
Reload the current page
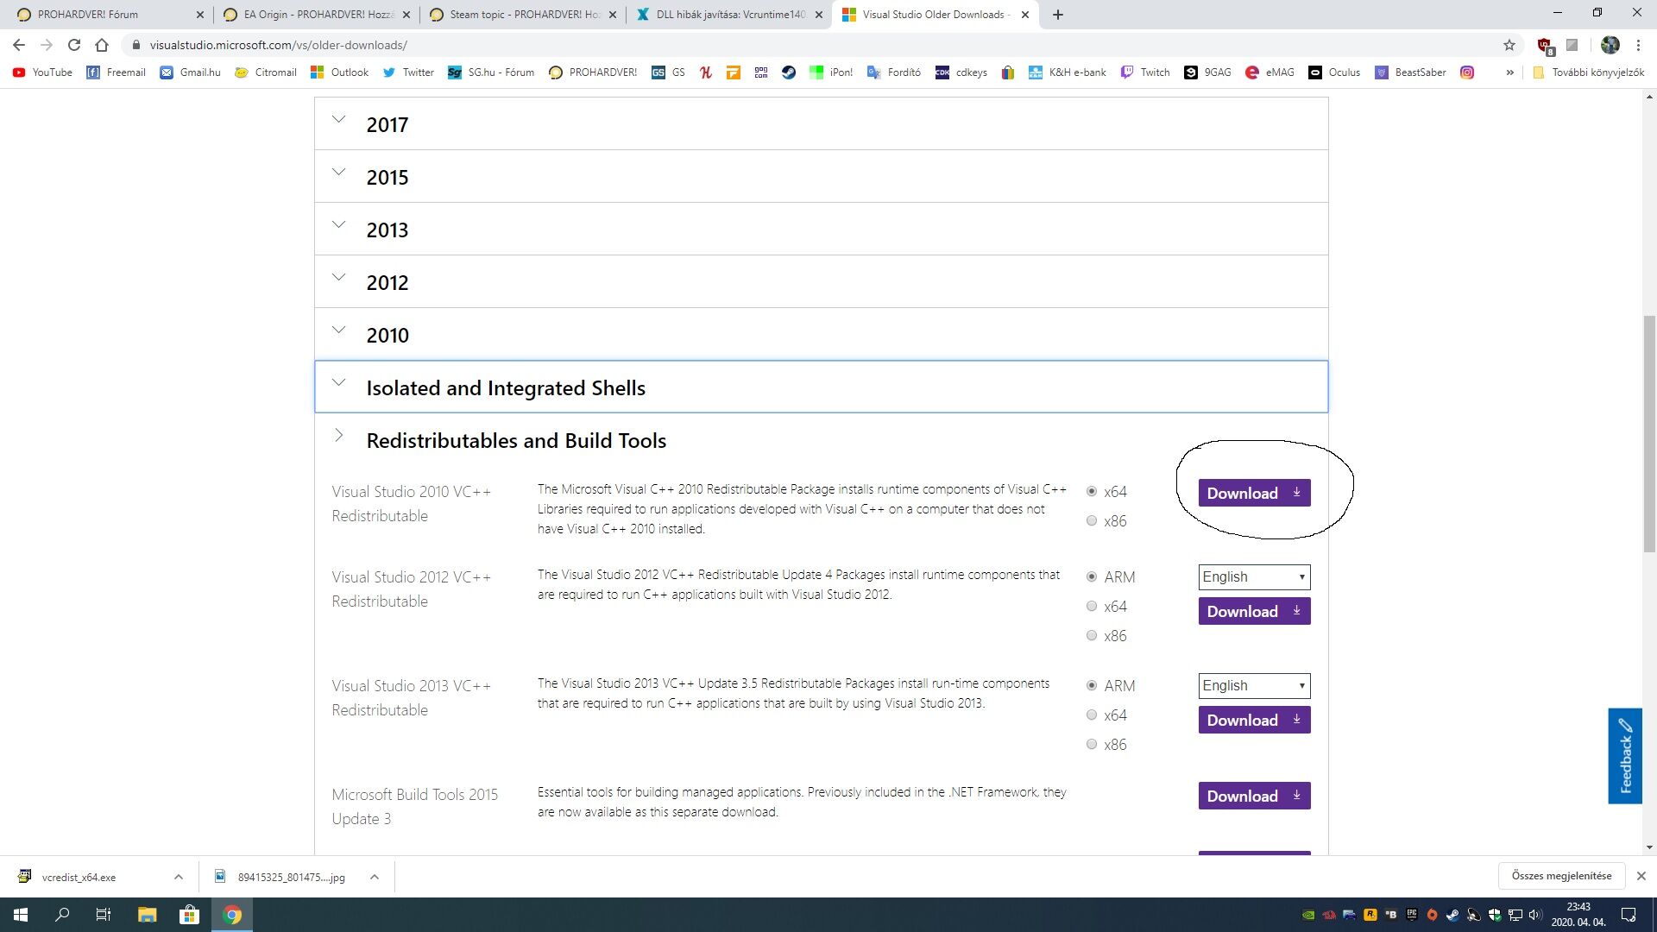[x=74, y=45]
